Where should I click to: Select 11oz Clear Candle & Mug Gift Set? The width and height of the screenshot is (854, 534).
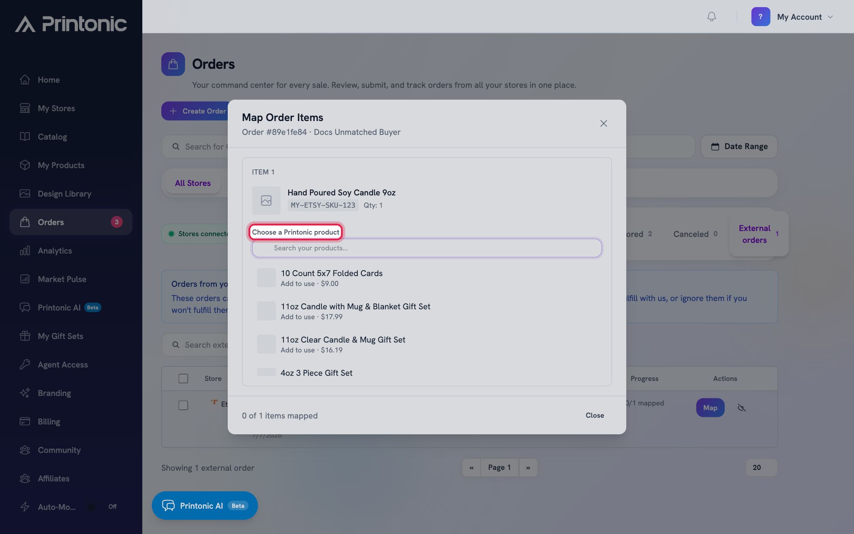(x=427, y=344)
